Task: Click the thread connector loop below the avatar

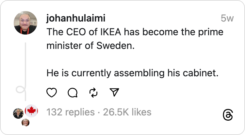Action: click(21, 89)
